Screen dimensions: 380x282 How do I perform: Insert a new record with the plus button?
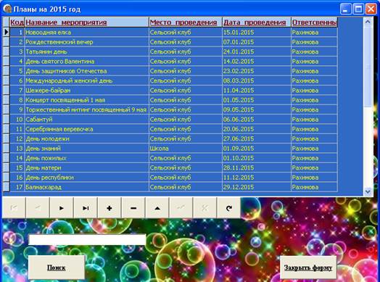(x=110, y=208)
